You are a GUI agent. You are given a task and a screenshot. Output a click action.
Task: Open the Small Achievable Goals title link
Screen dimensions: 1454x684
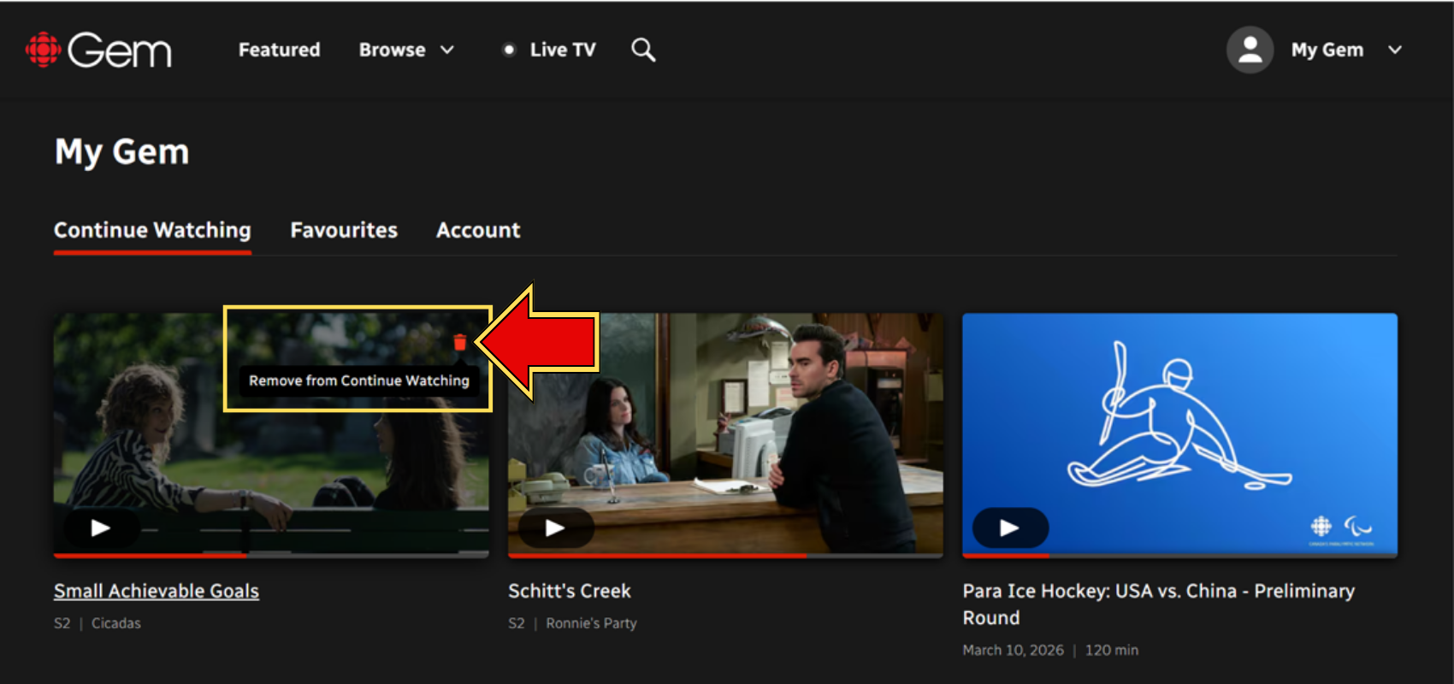[x=157, y=591]
